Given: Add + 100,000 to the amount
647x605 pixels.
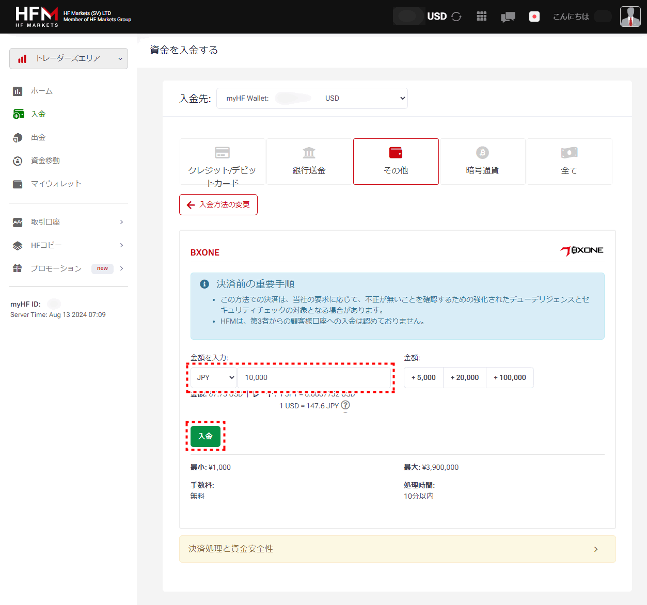Looking at the screenshot, I should pos(510,378).
